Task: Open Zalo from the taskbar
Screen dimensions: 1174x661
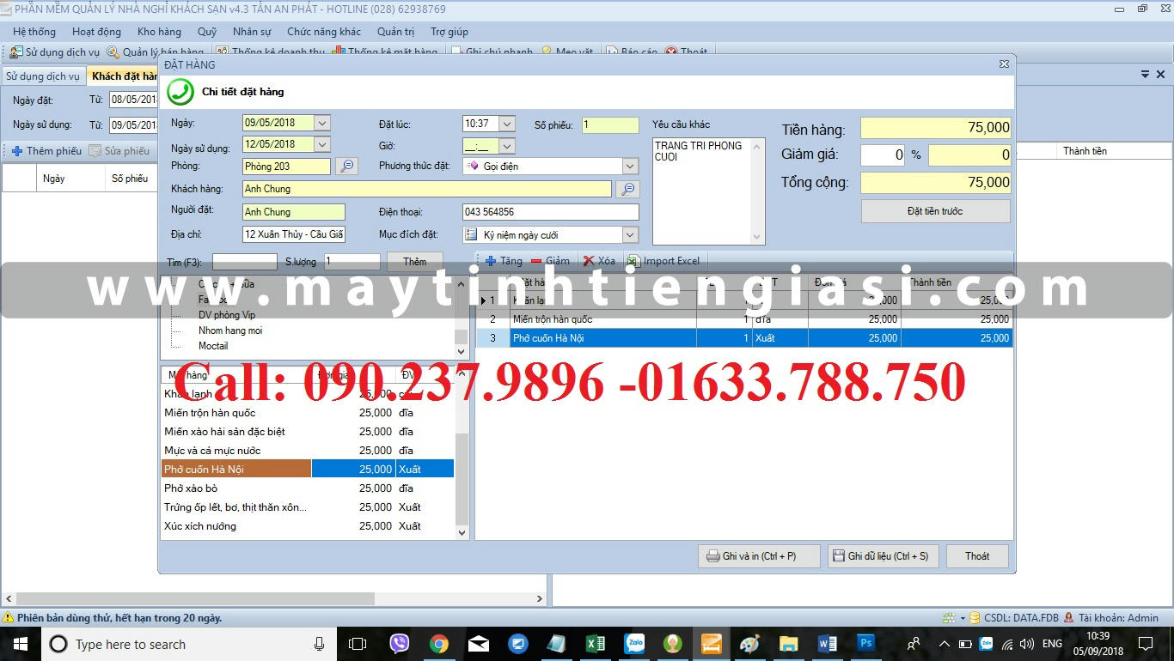Action: click(x=634, y=644)
